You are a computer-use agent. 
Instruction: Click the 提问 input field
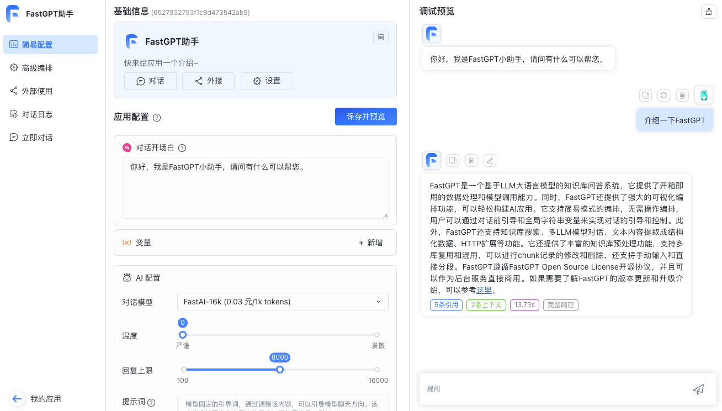[x=552, y=389]
